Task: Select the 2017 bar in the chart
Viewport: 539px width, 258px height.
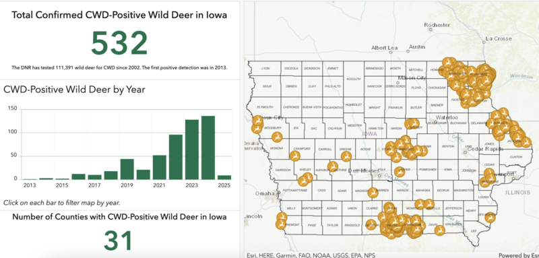Action: click(94, 177)
